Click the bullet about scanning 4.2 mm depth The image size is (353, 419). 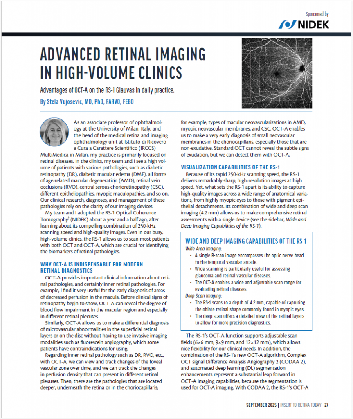tap(250, 306)
